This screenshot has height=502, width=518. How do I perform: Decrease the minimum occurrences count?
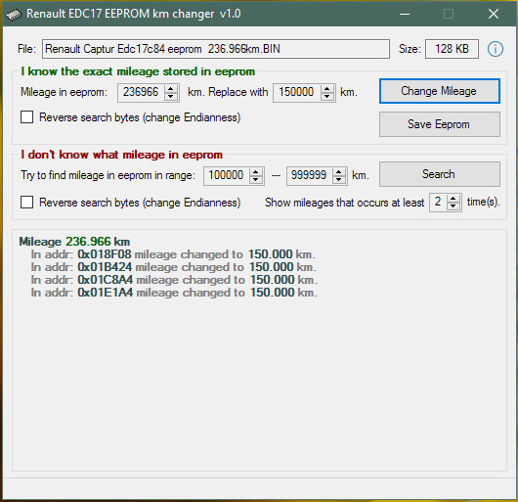453,206
